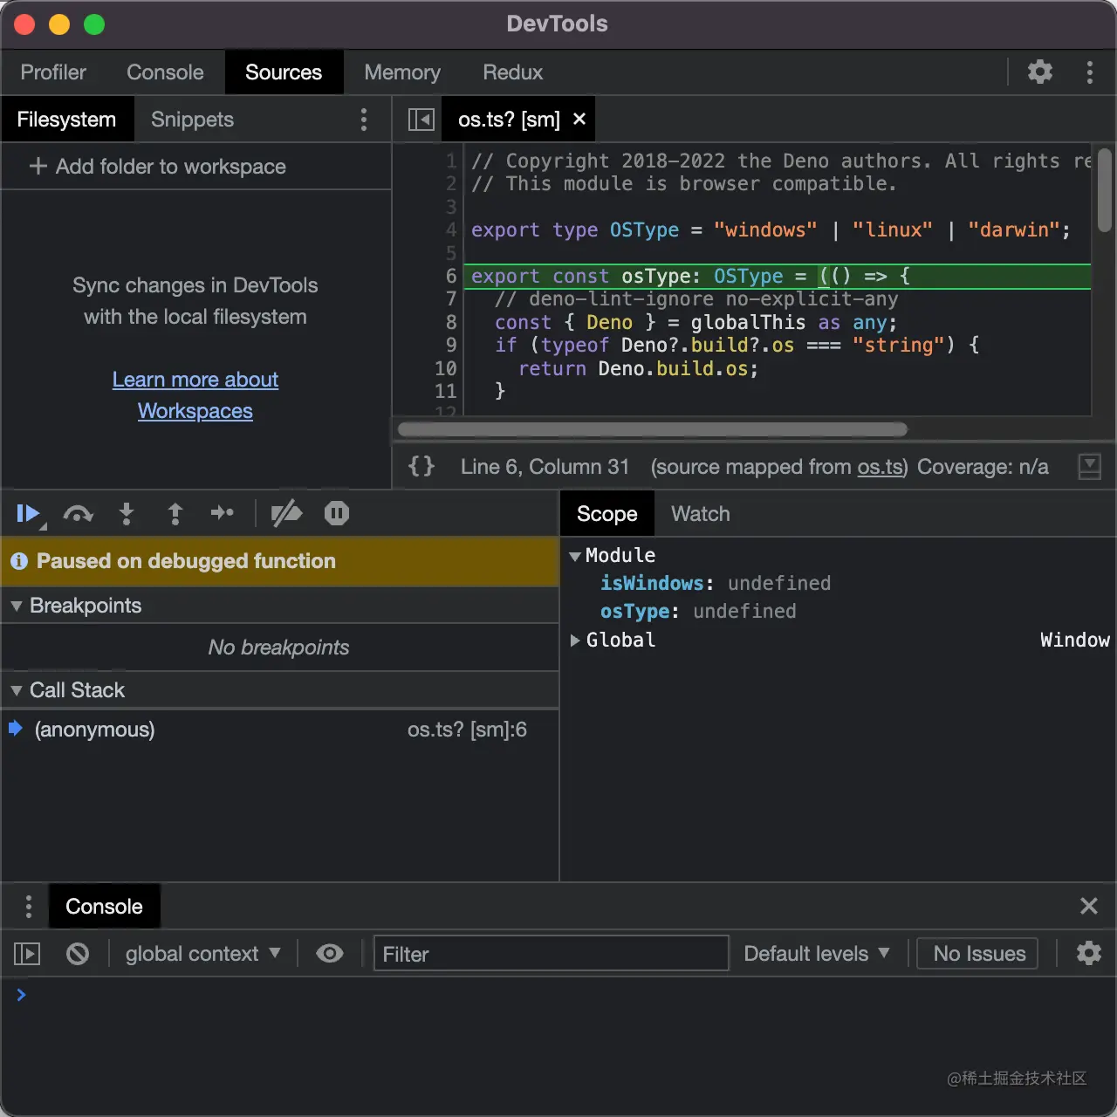The width and height of the screenshot is (1117, 1117).
Task: Show the console sidebar
Action: coord(27,954)
